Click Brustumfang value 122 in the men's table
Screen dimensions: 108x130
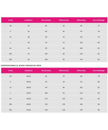pyautogui.click(x=46, y=104)
